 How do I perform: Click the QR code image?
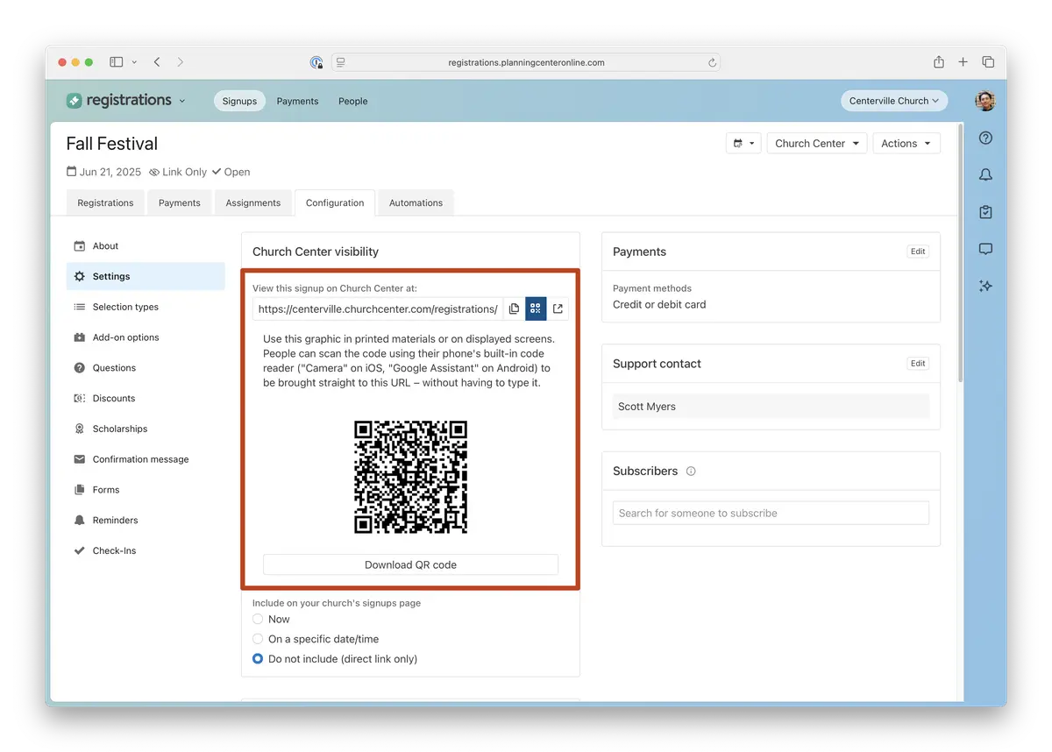(410, 478)
